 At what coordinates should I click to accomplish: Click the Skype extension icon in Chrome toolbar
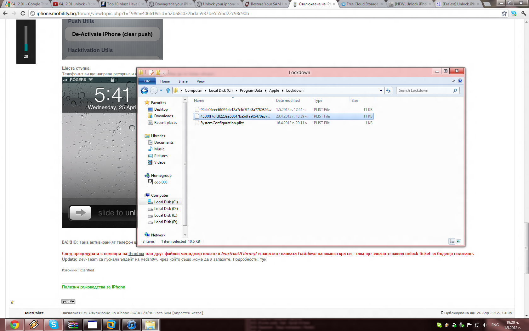point(514,13)
